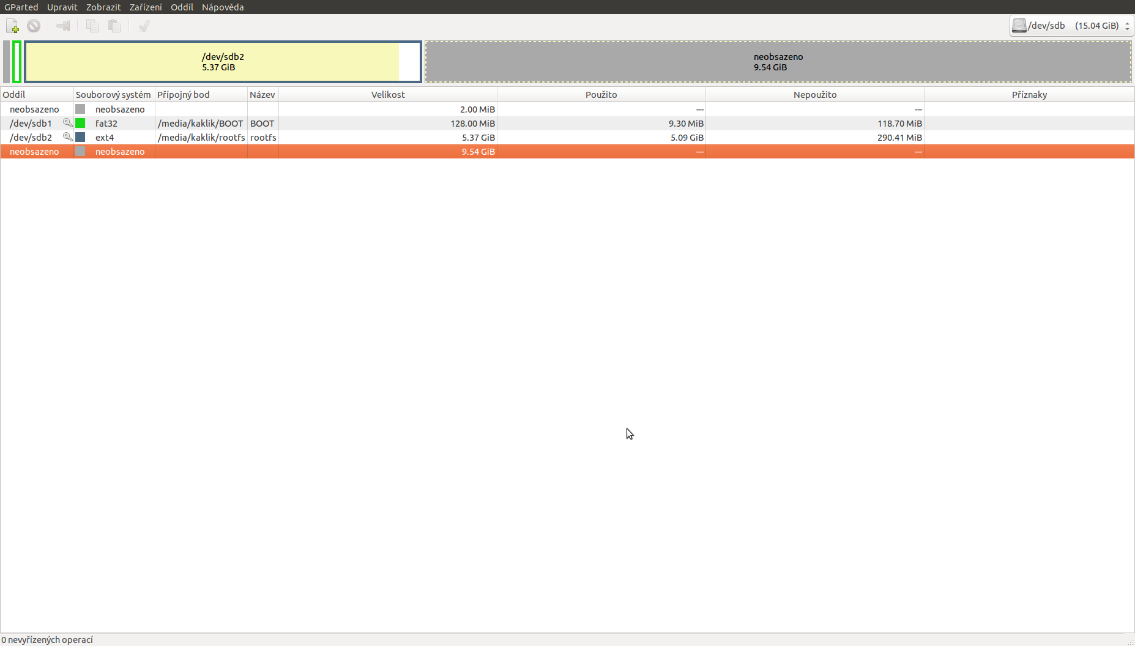Click the green fat32 color swatch
1135x646 pixels.
80,123
